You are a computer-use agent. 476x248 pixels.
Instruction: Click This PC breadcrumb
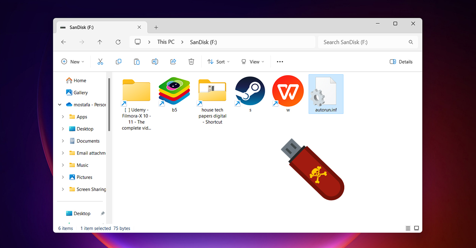[x=166, y=42]
